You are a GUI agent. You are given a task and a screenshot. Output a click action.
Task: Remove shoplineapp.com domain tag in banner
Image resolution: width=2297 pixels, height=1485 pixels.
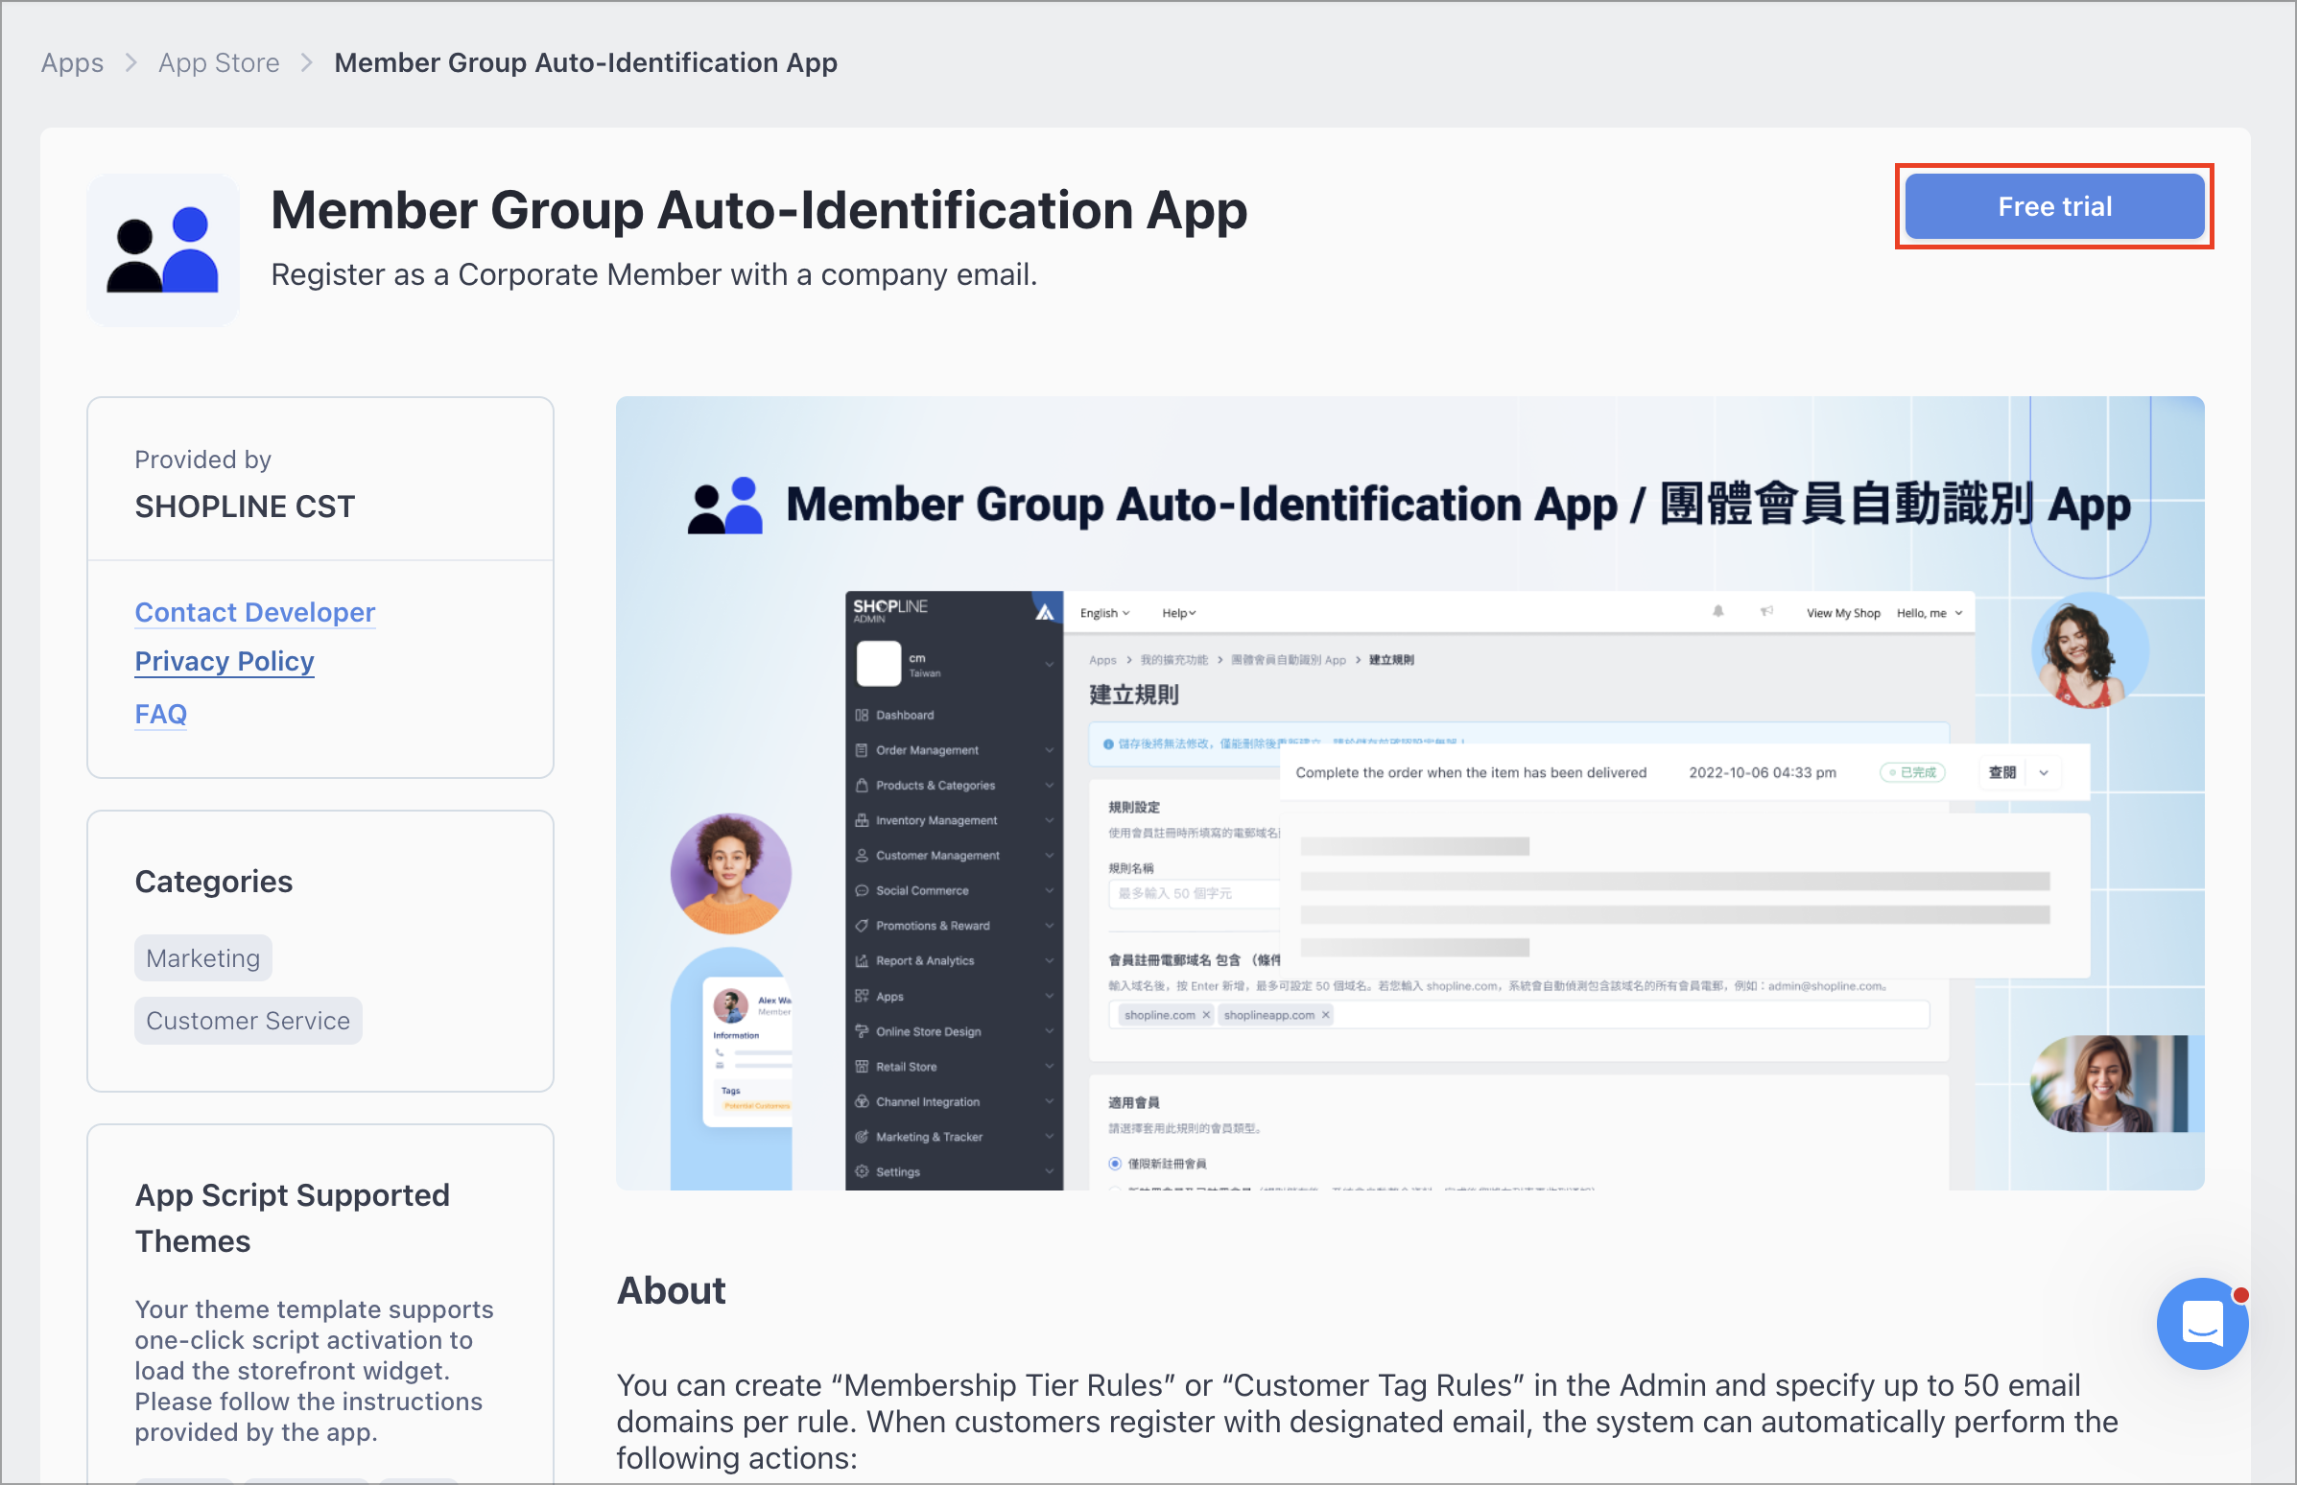1325,1014
